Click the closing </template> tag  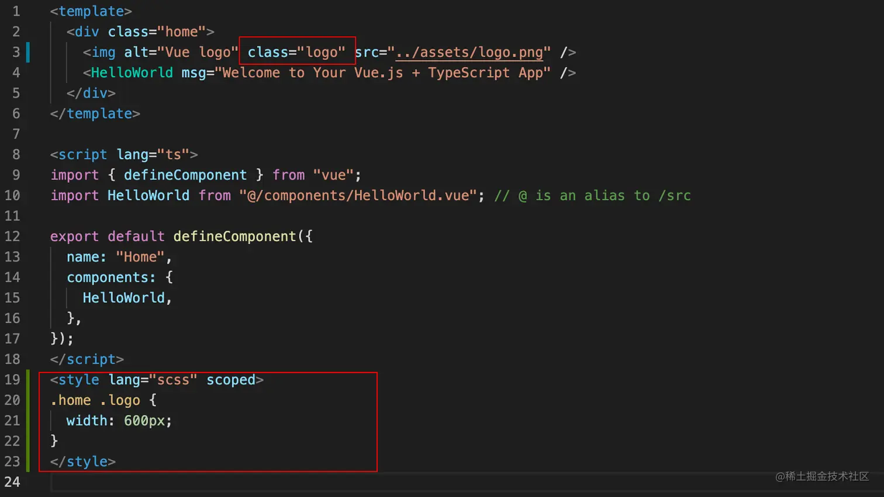click(x=95, y=113)
